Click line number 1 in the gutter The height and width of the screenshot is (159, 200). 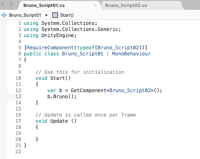click(x=20, y=23)
